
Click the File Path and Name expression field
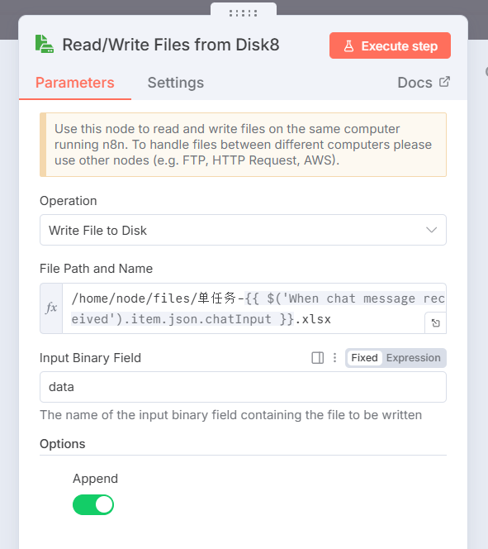(254, 308)
